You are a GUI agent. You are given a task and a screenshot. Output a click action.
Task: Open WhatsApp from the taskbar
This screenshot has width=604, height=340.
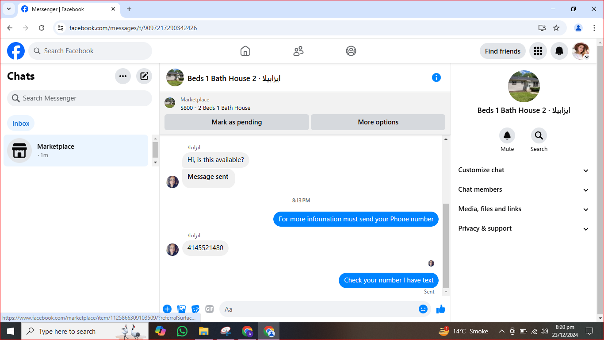pos(182,331)
